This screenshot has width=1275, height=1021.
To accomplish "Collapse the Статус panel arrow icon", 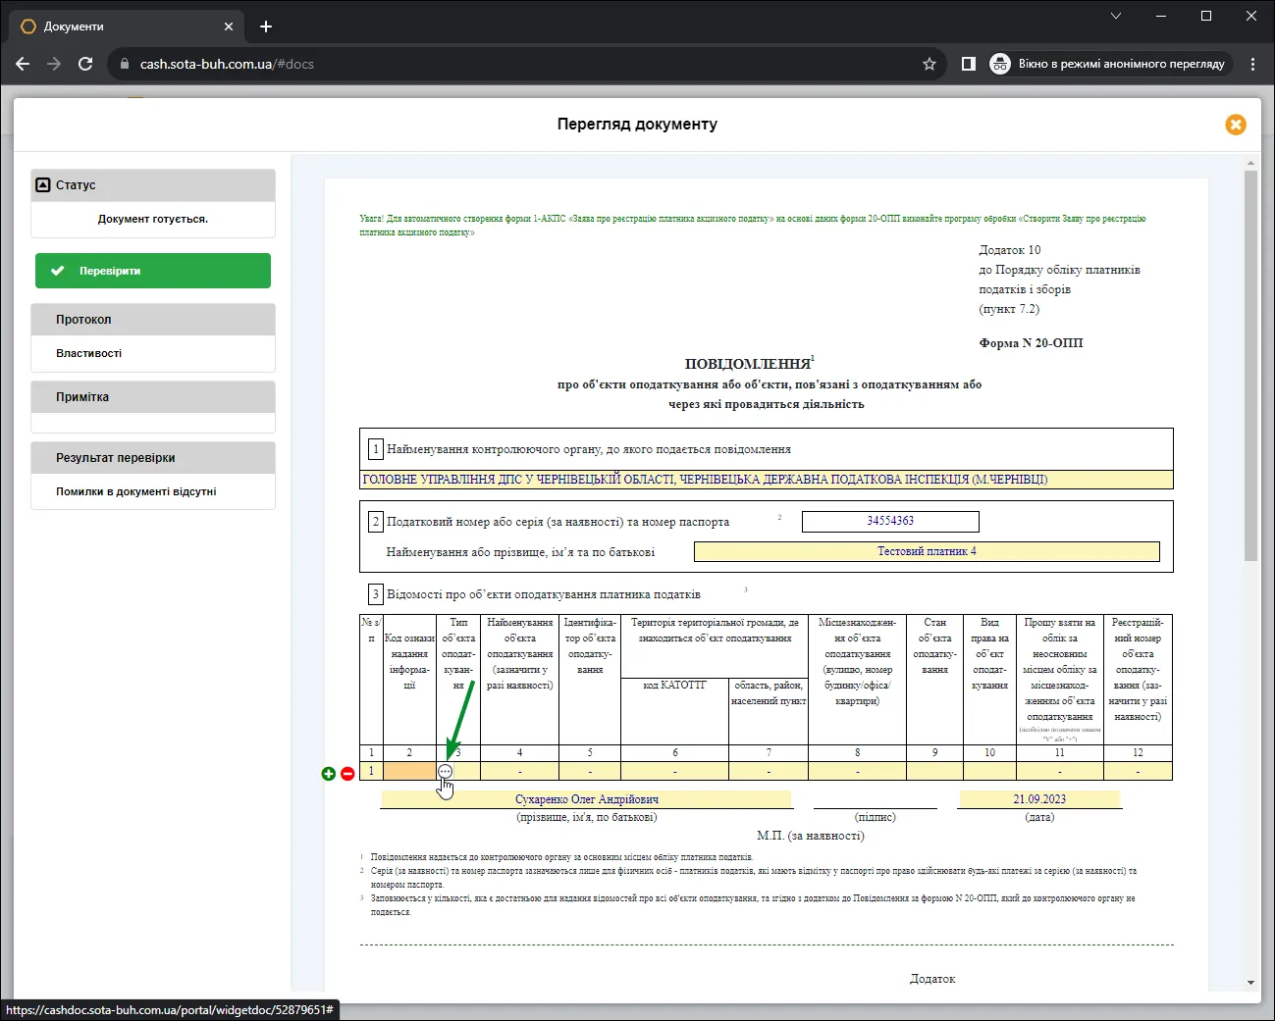I will coord(42,184).
